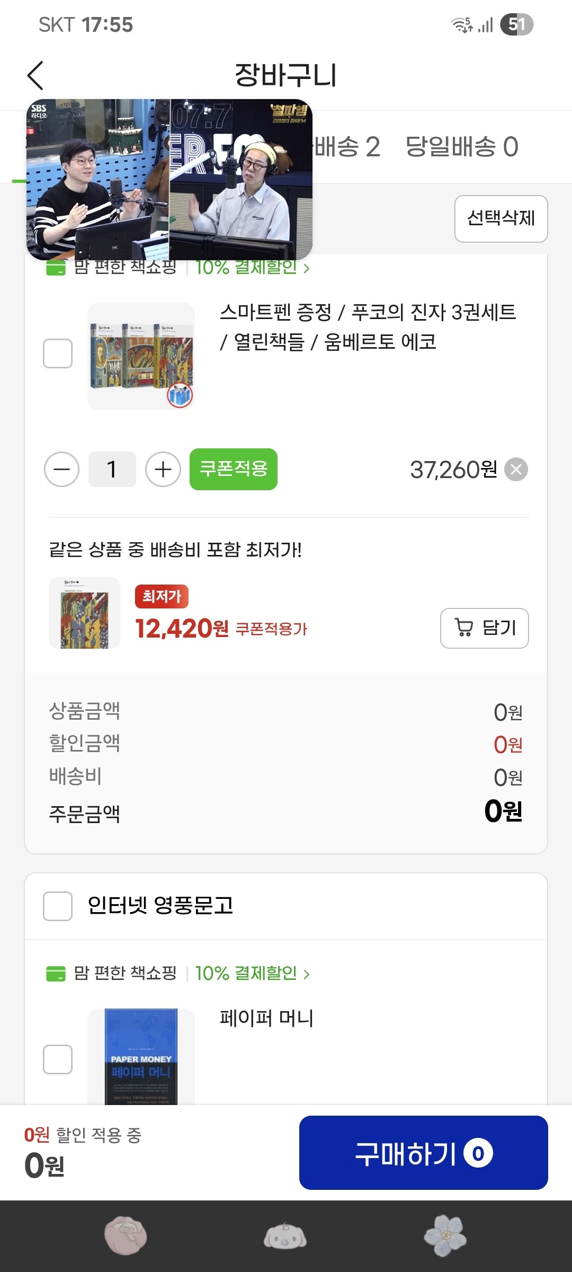Tap the blue flower navigation icon
Viewport: 572px width, 1272px height.
pos(445,1236)
